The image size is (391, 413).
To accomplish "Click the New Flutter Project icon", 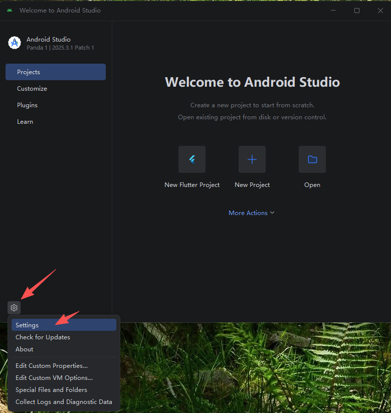I will click(192, 159).
